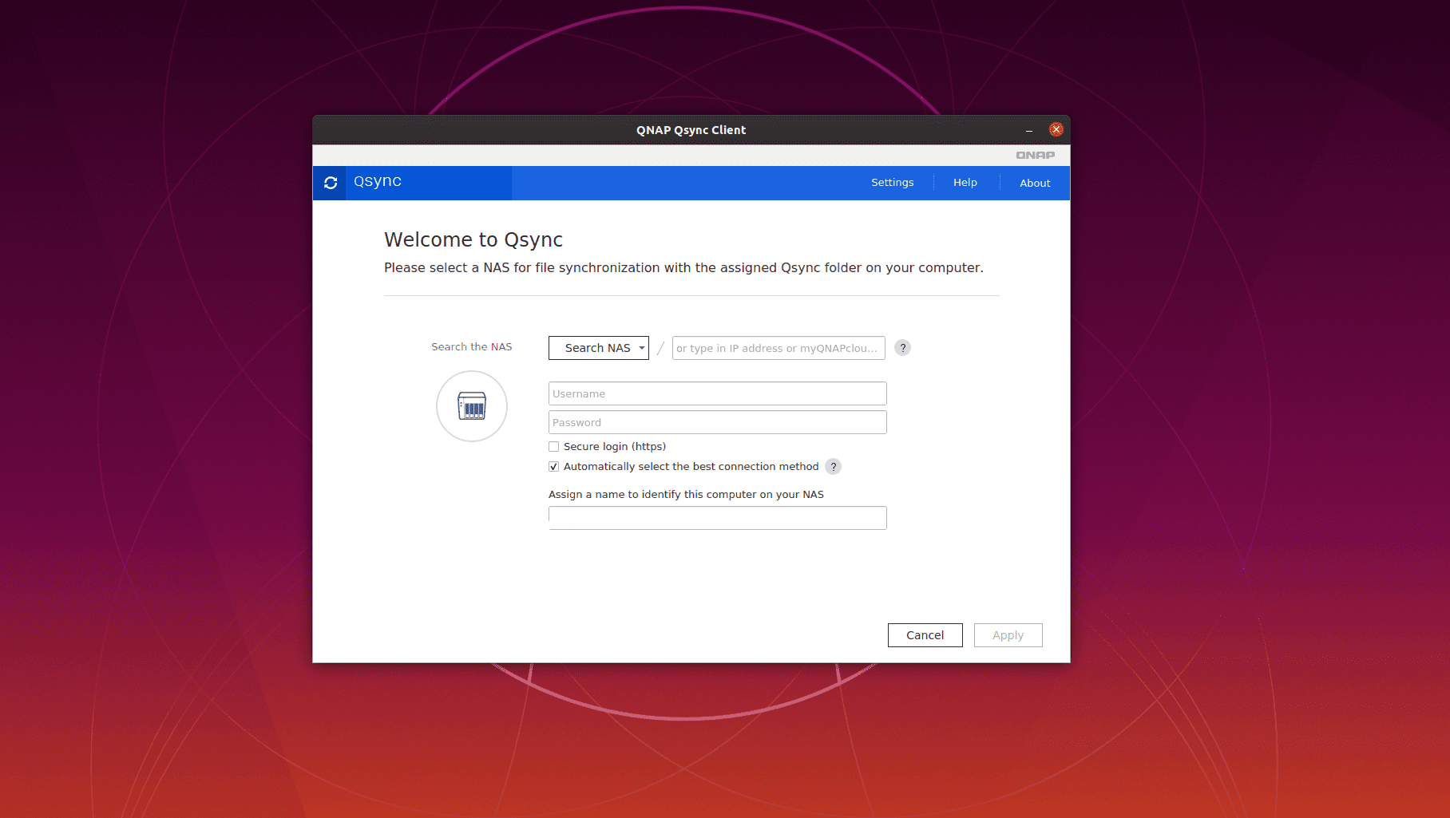
Task: Click the Search the NAS label
Action: [472, 347]
